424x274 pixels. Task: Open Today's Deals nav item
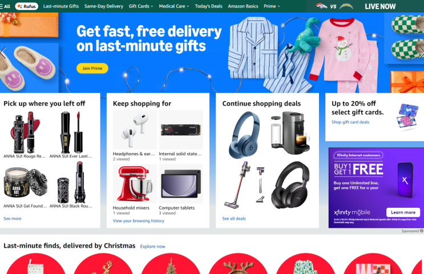tap(208, 6)
